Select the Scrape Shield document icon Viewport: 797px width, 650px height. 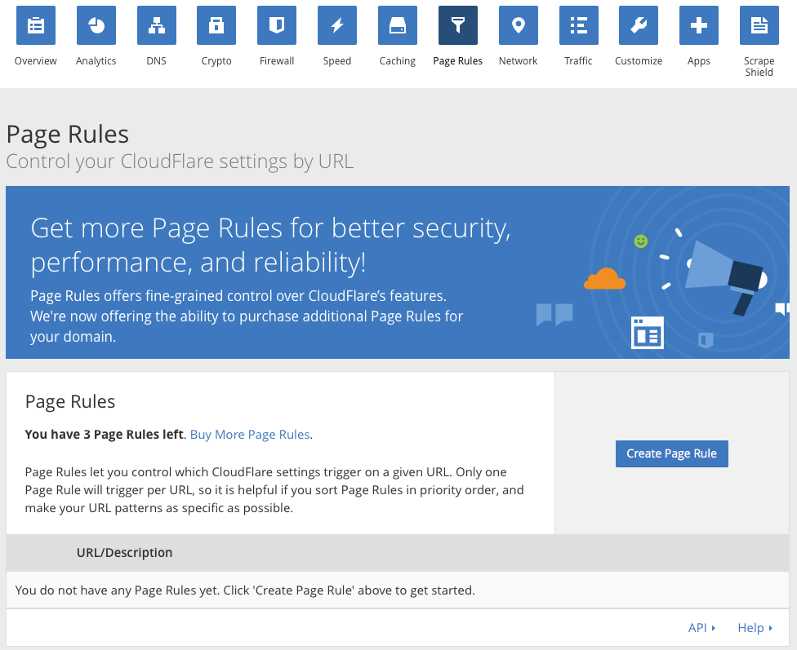[759, 25]
